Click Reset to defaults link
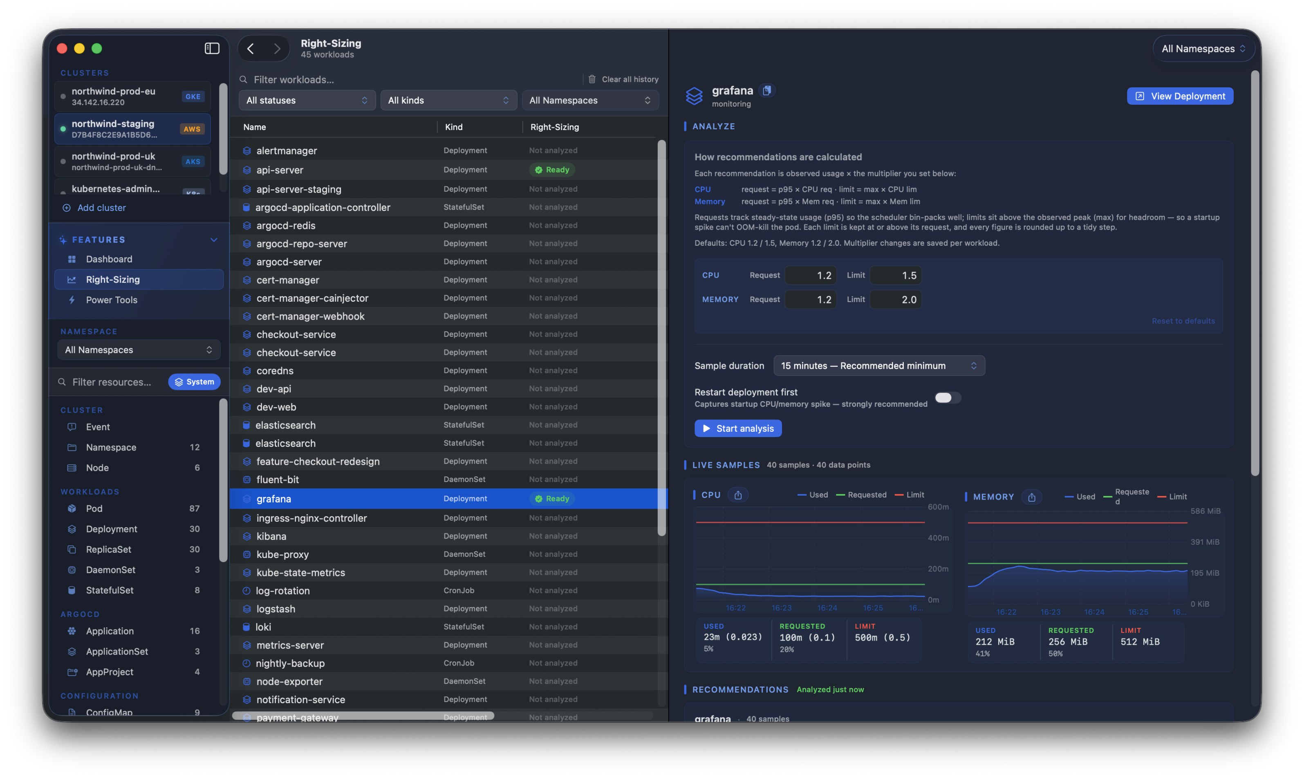Viewport: 1304px width, 778px height. click(x=1183, y=321)
